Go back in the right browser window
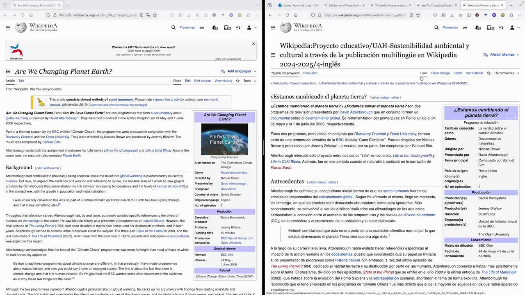The width and height of the screenshot is (525, 295). click(270, 15)
